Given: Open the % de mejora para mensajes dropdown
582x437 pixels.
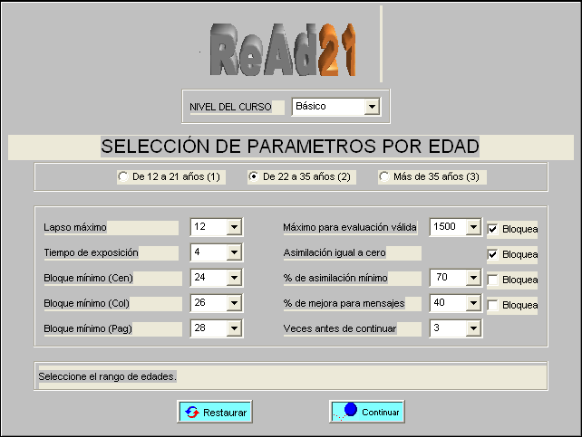Looking at the screenshot, I should coord(473,302).
